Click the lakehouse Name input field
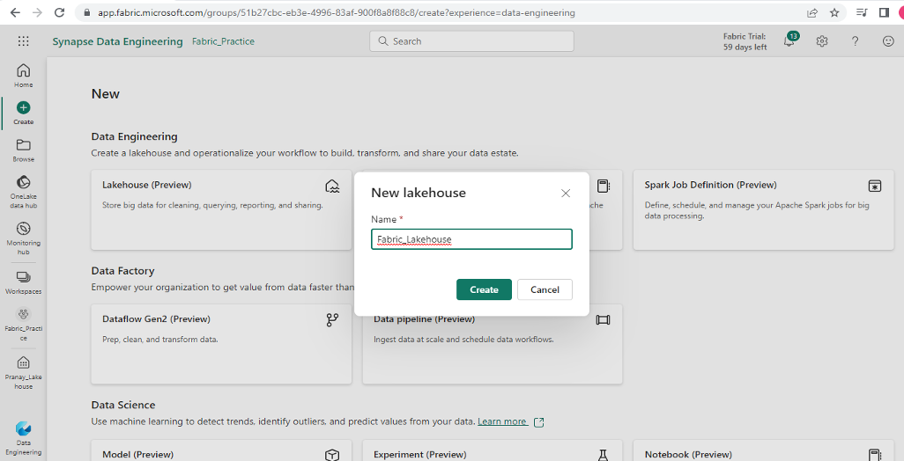Screen dimensions: 904x461 [x=471, y=239]
